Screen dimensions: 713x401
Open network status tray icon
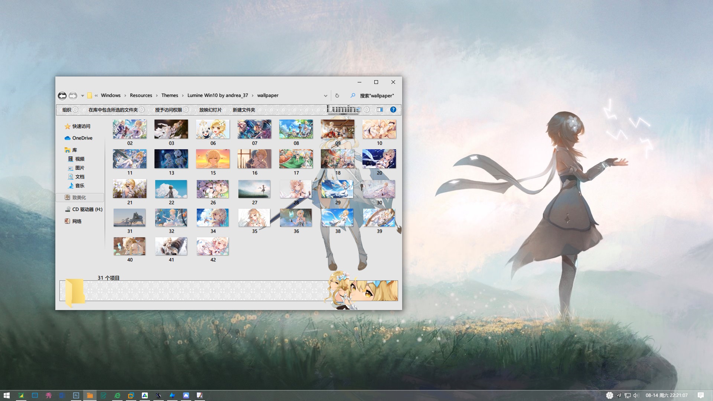(628, 395)
